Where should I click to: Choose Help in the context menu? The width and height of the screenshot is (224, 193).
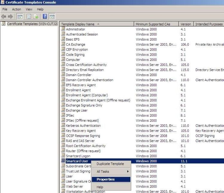[x=111, y=187]
